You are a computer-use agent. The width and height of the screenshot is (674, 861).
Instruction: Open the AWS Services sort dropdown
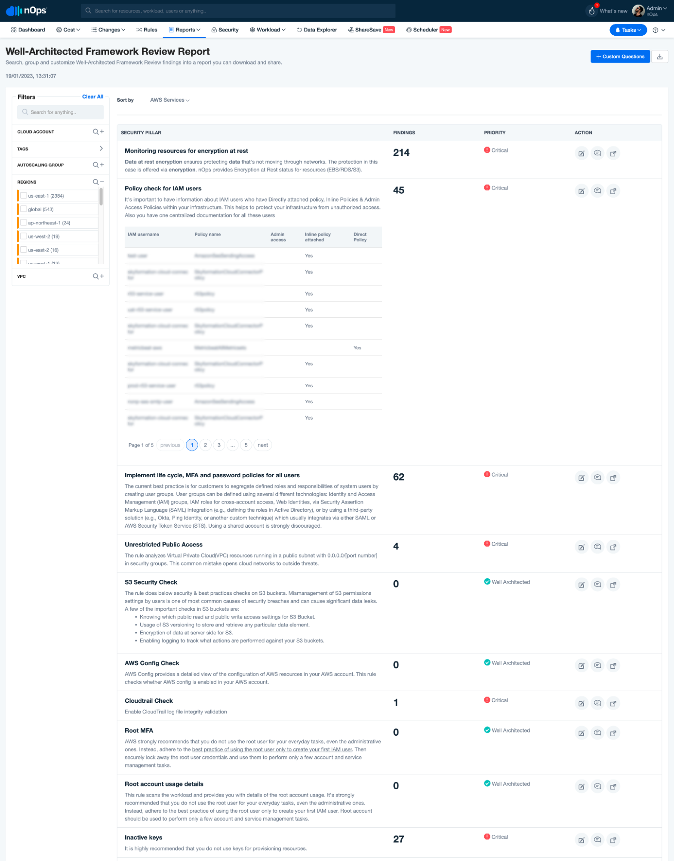[x=169, y=100]
